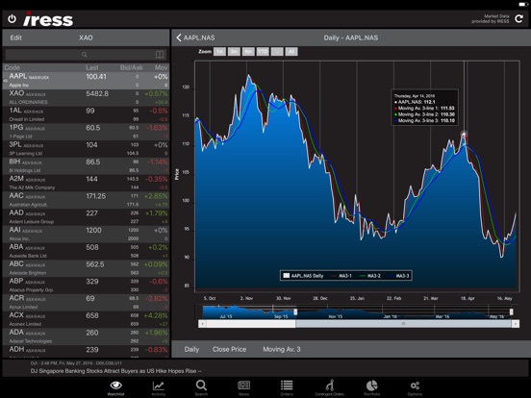Select the ADA Adacel Technologies row
Image resolution: width=531 pixels, height=398 pixels.
pos(86,336)
